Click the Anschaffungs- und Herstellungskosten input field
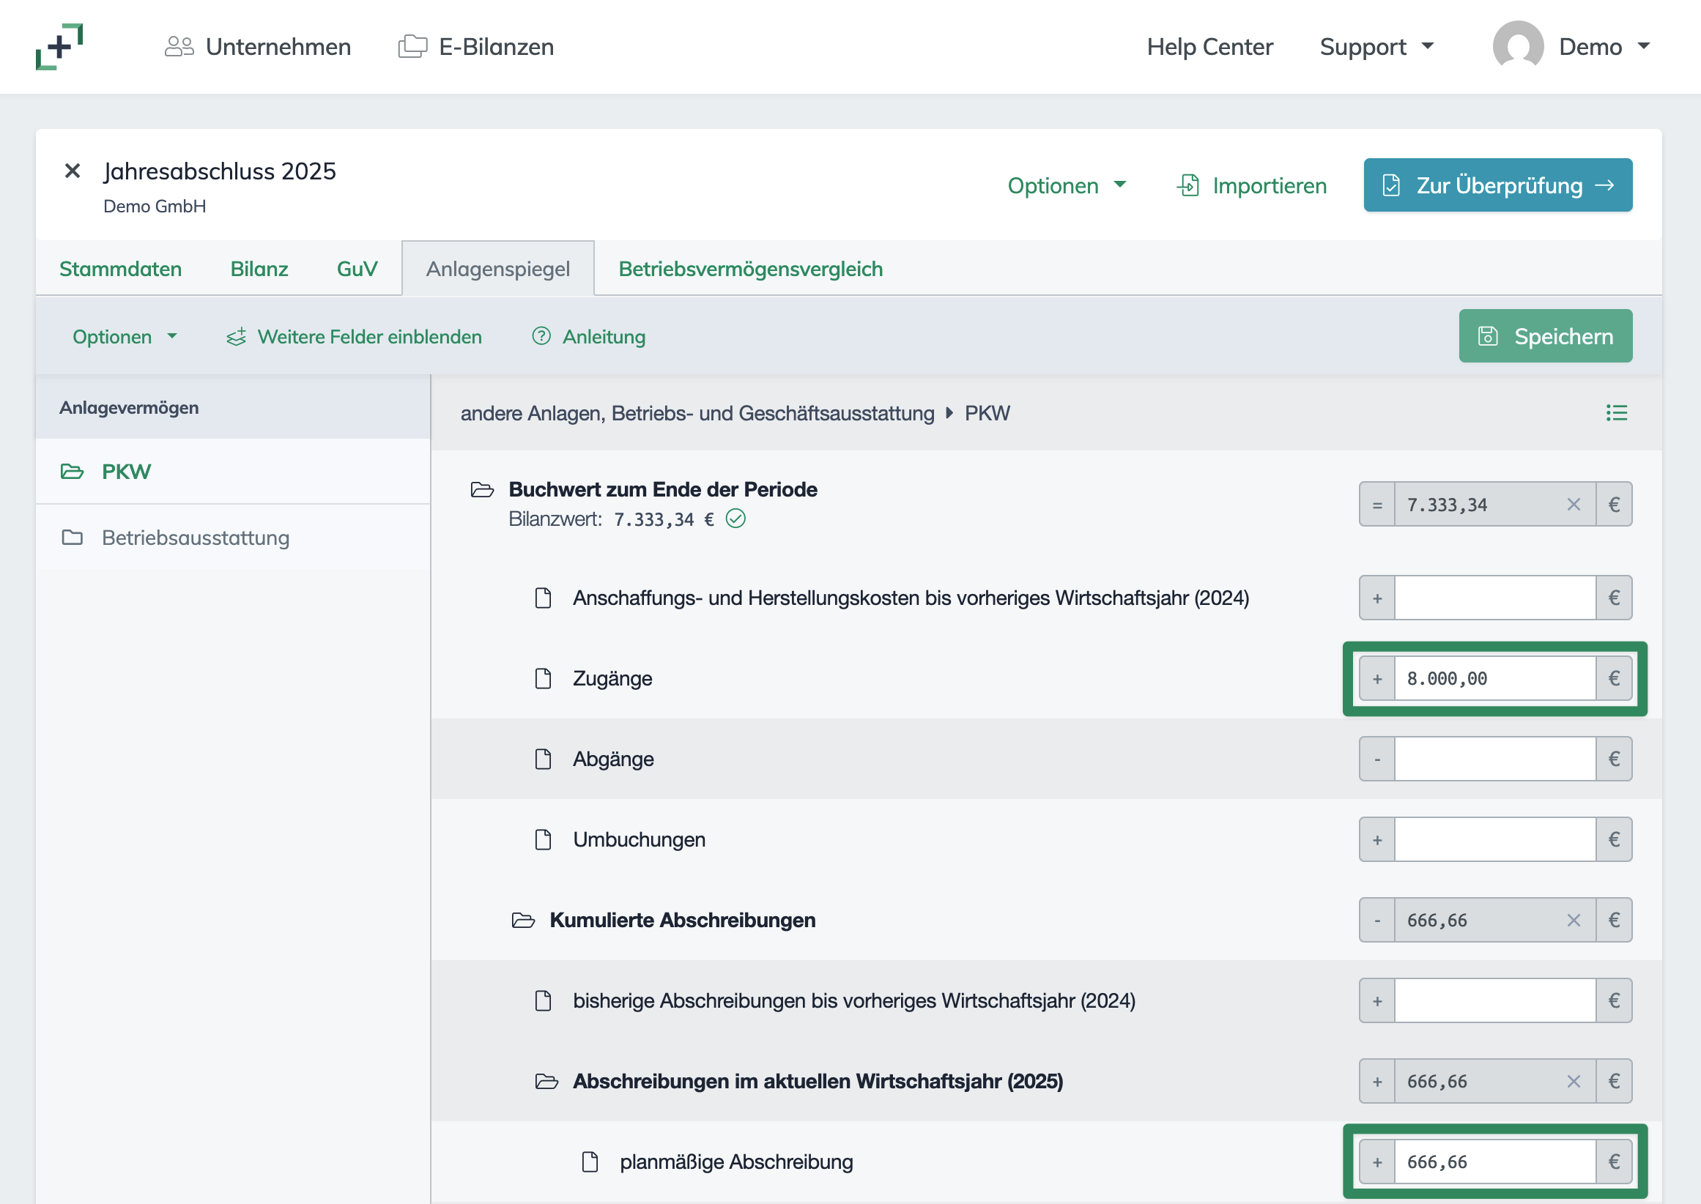Image resolution: width=1701 pixels, height=1204 pixels. point(1495,598)
